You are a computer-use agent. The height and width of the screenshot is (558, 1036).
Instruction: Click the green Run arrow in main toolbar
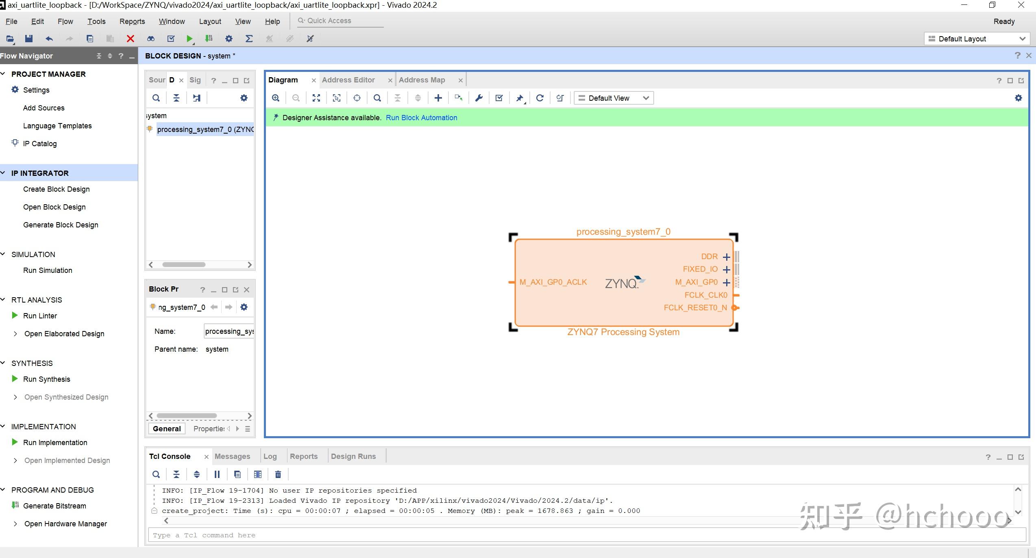coord(189,39)
